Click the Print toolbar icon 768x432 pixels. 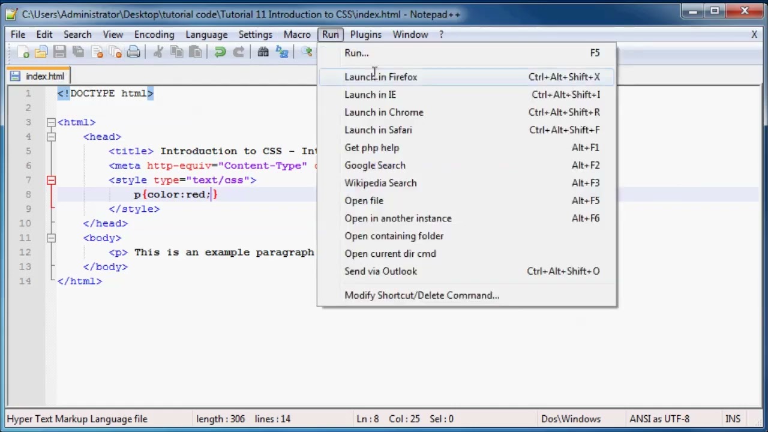134,53
